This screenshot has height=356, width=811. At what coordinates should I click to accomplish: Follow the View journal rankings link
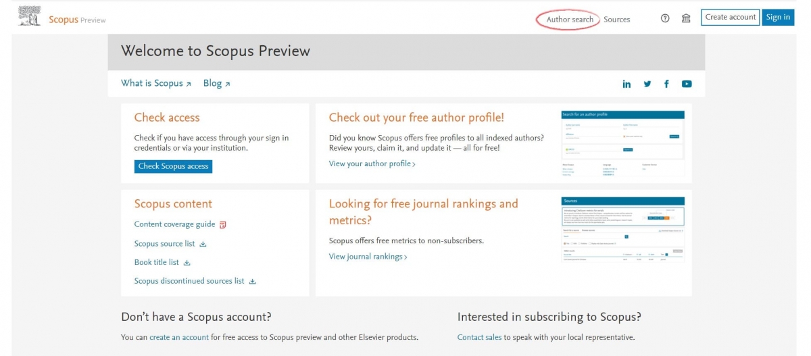(x=368, y=257)
